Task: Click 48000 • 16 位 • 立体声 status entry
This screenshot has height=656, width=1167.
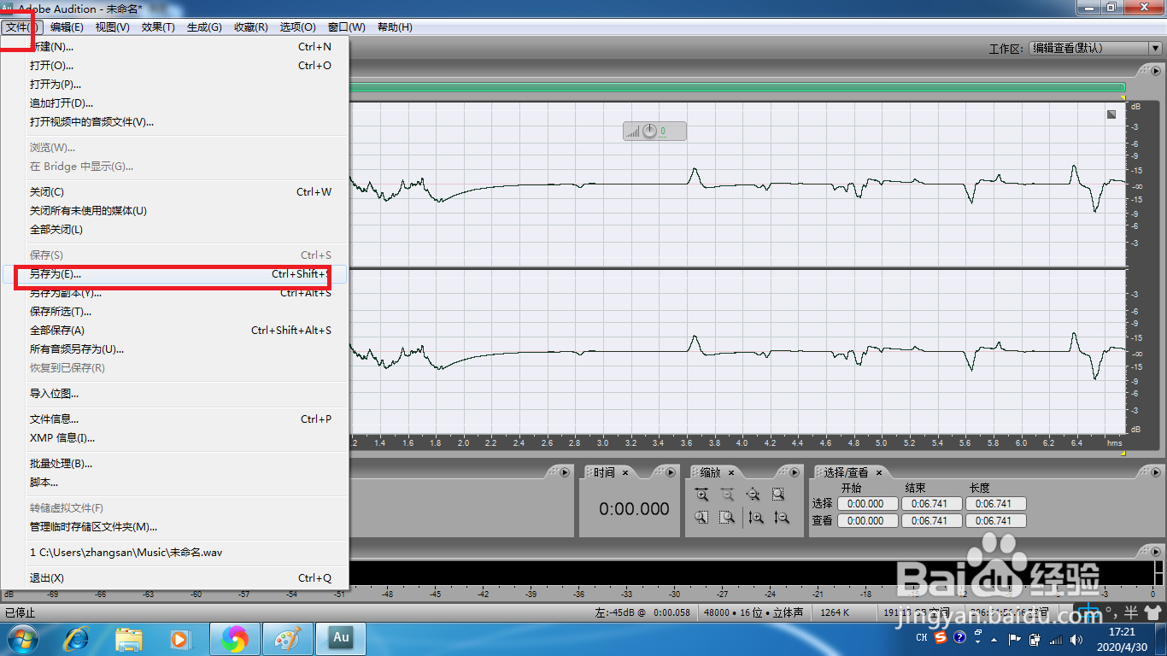Action: [752, 612]
